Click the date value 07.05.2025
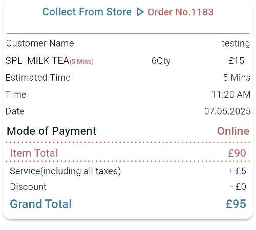The height and width of the screenshot is (230, 256). (x=227, y=111)
